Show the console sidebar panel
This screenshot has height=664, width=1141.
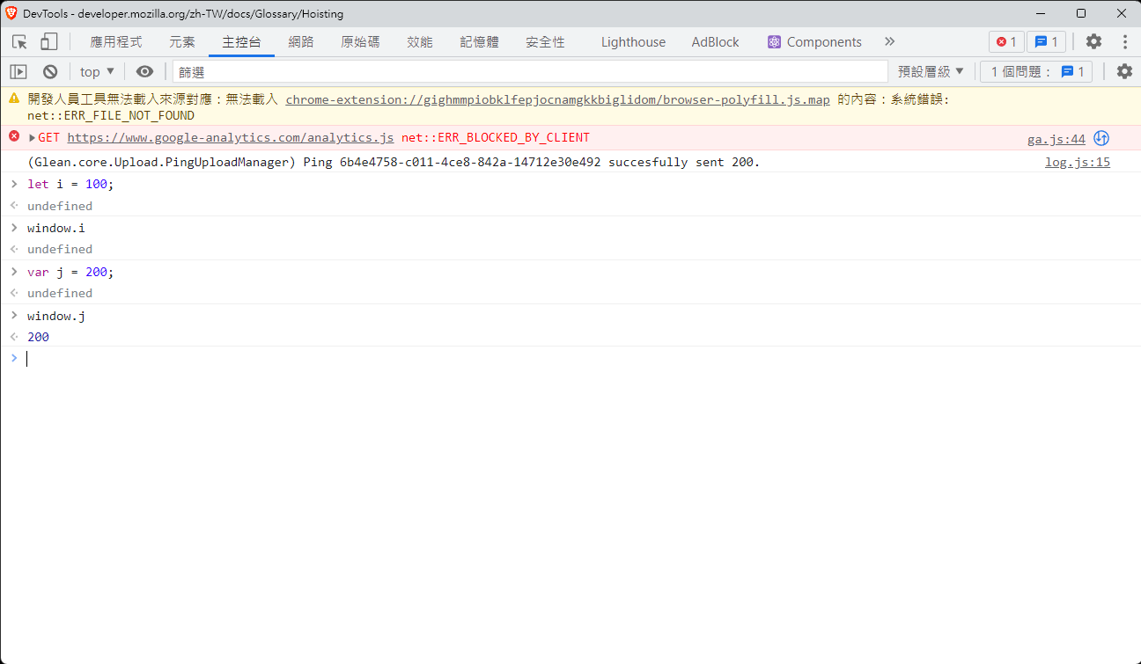(18, 71)
